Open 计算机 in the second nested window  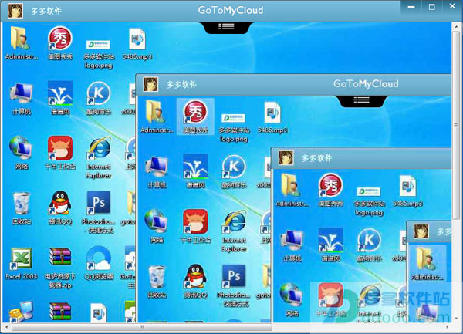pyautogui.click(x=157, y=172)
